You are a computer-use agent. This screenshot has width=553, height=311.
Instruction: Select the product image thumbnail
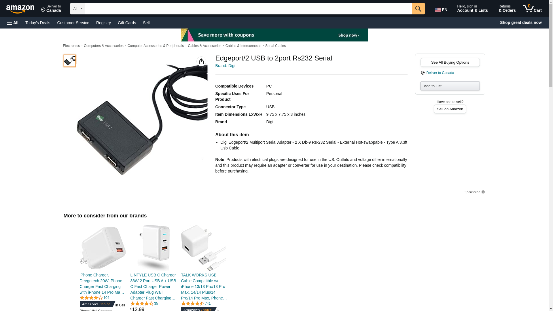point(70,61)
